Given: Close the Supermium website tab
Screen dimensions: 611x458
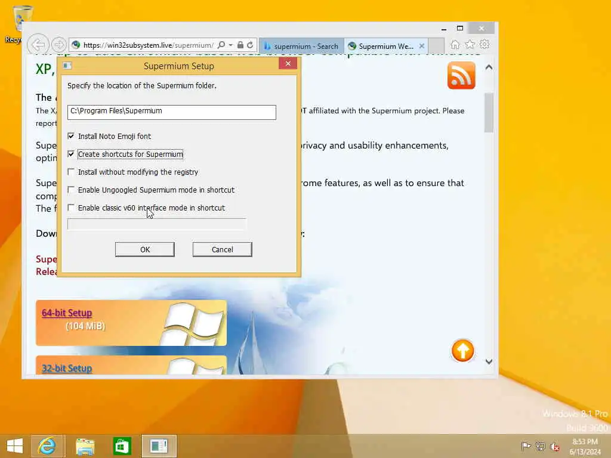Looking at the screenshot, I should point(422,46).
